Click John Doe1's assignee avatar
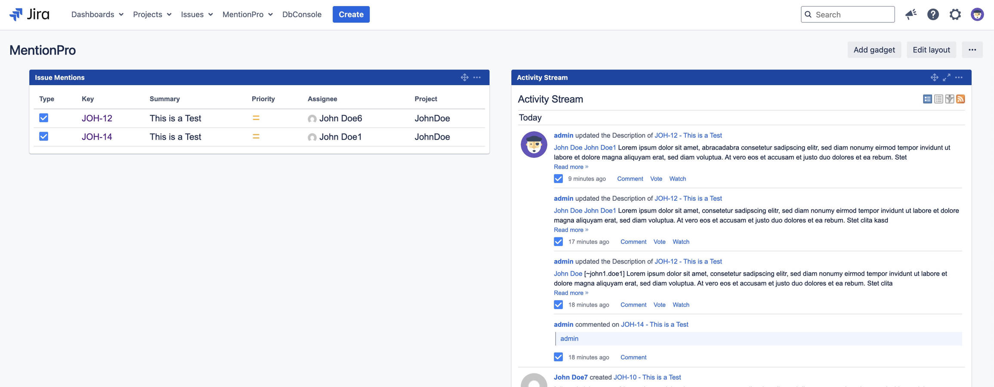The height and width of the screenshot is (387, 994). pos(312,137)
